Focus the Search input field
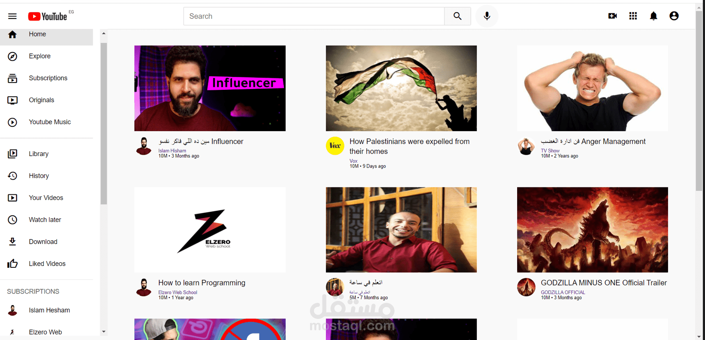 [314, 16]
